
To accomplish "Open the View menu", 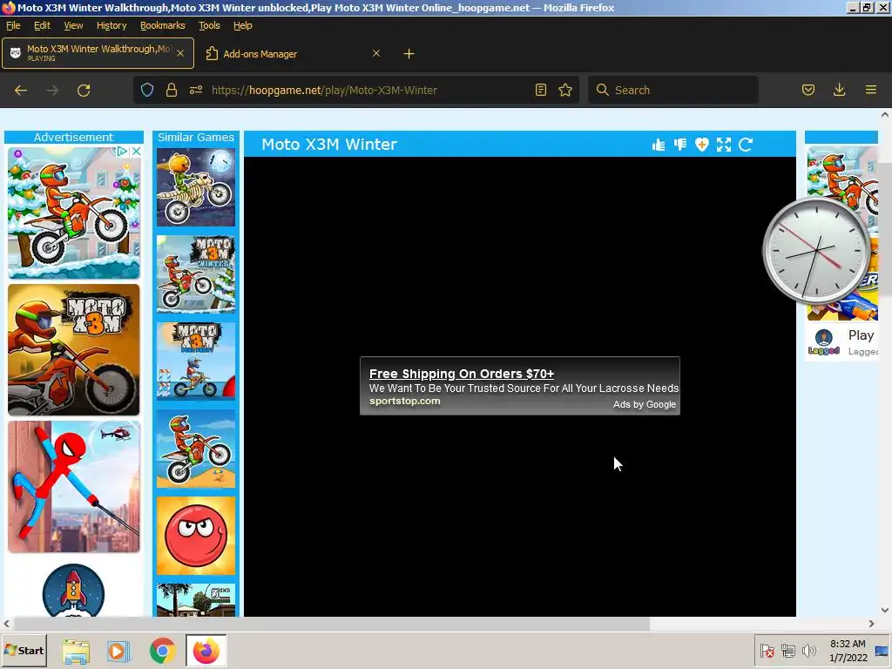I will (x=73, y=25).
